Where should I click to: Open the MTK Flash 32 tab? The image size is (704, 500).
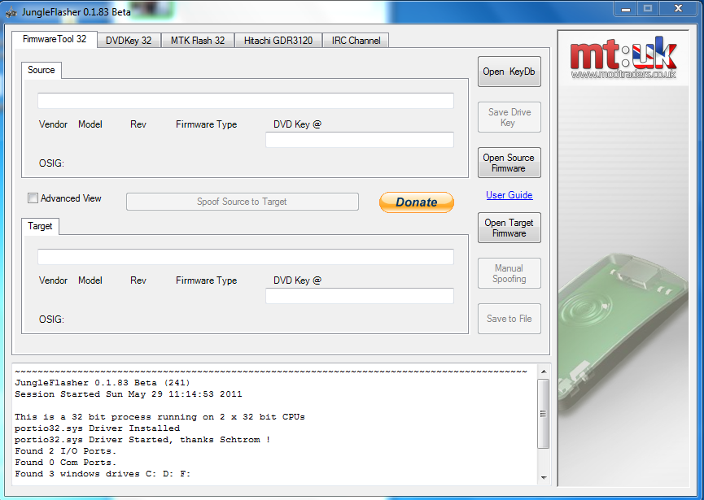198,41
